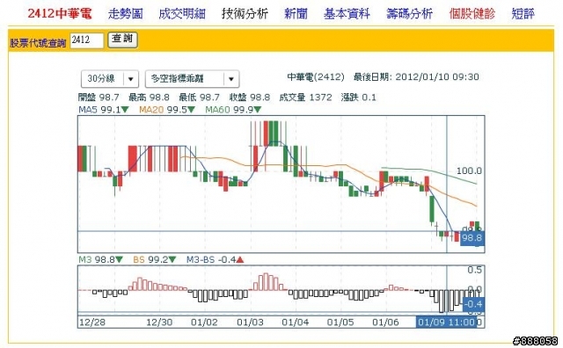Click the 股票代號查詢 label
The height and width of the screenshot is (348, 563).
(x=38, y=43)
